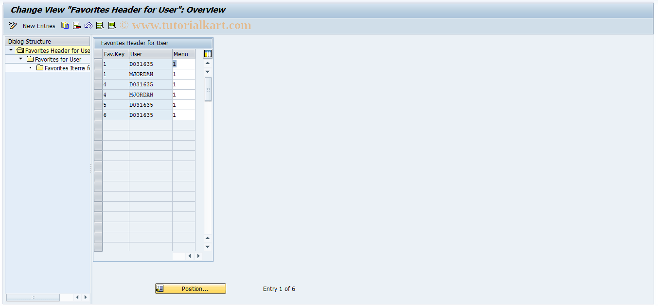Select the row for D031635 with Fav.Key 6
The image size is (658, 306).
98,115
